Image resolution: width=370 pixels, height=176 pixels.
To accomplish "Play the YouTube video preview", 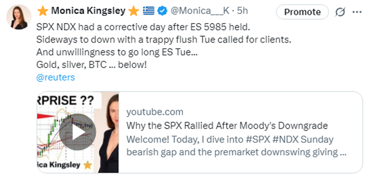I will coord(79,132).
